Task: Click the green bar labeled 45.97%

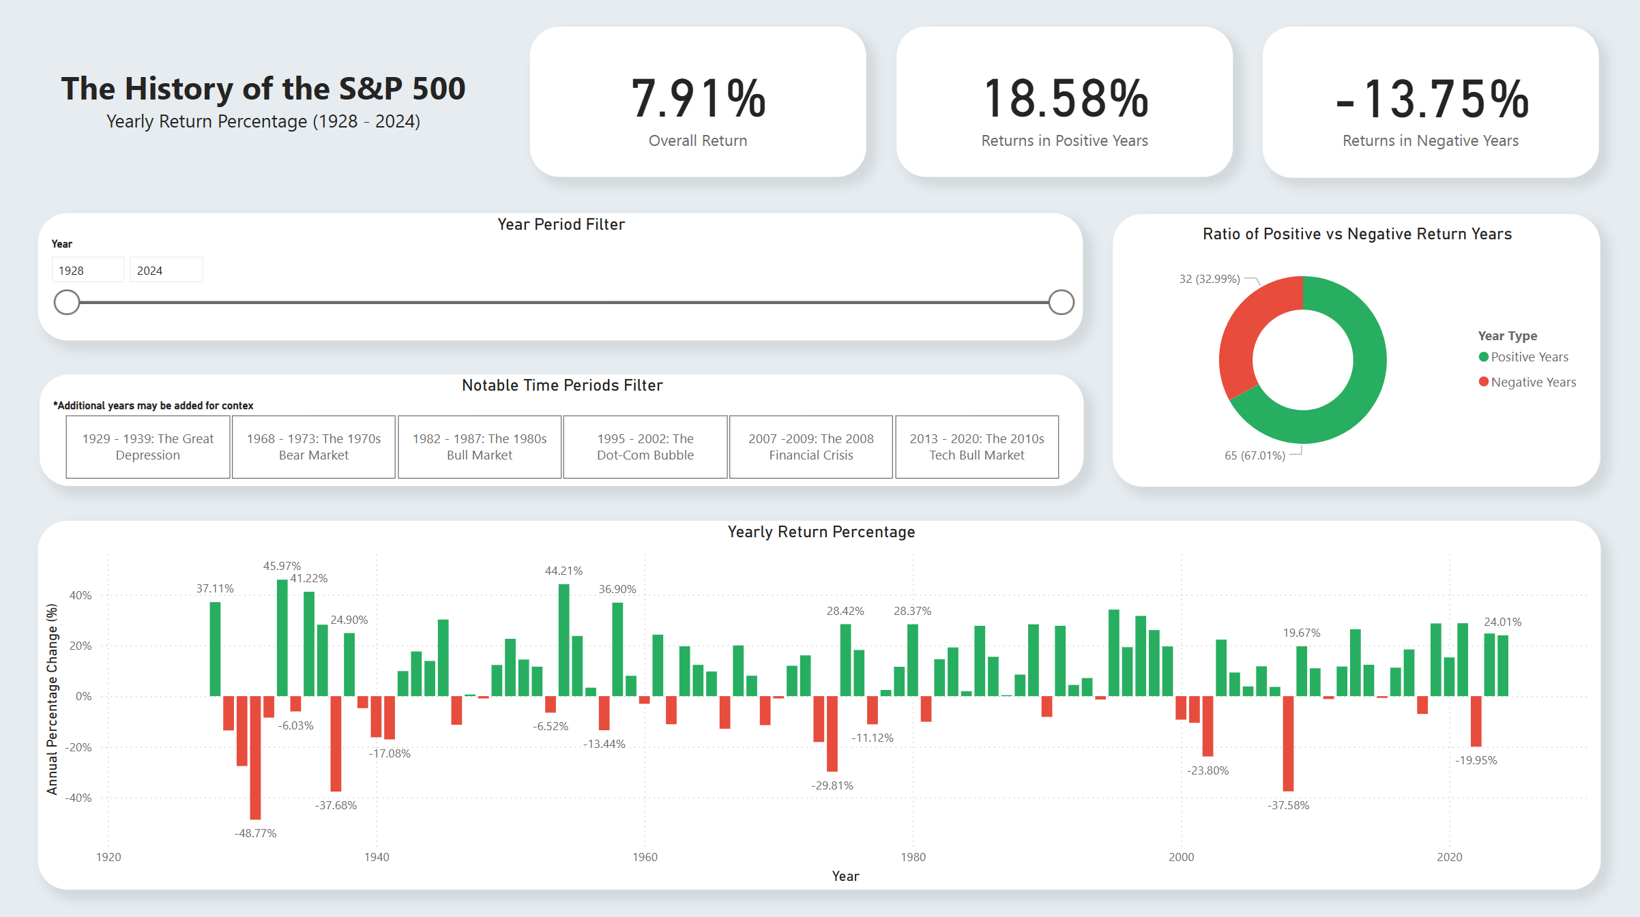Action: 282,638
